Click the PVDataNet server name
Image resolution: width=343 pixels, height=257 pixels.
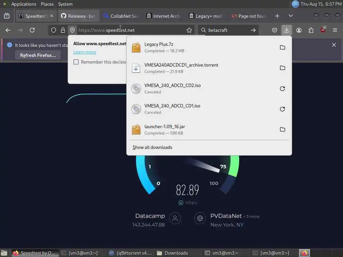coord(226,216)
